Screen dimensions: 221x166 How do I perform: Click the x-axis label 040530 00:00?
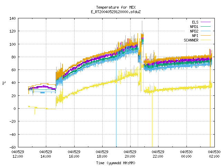click(x=186, y=154)
